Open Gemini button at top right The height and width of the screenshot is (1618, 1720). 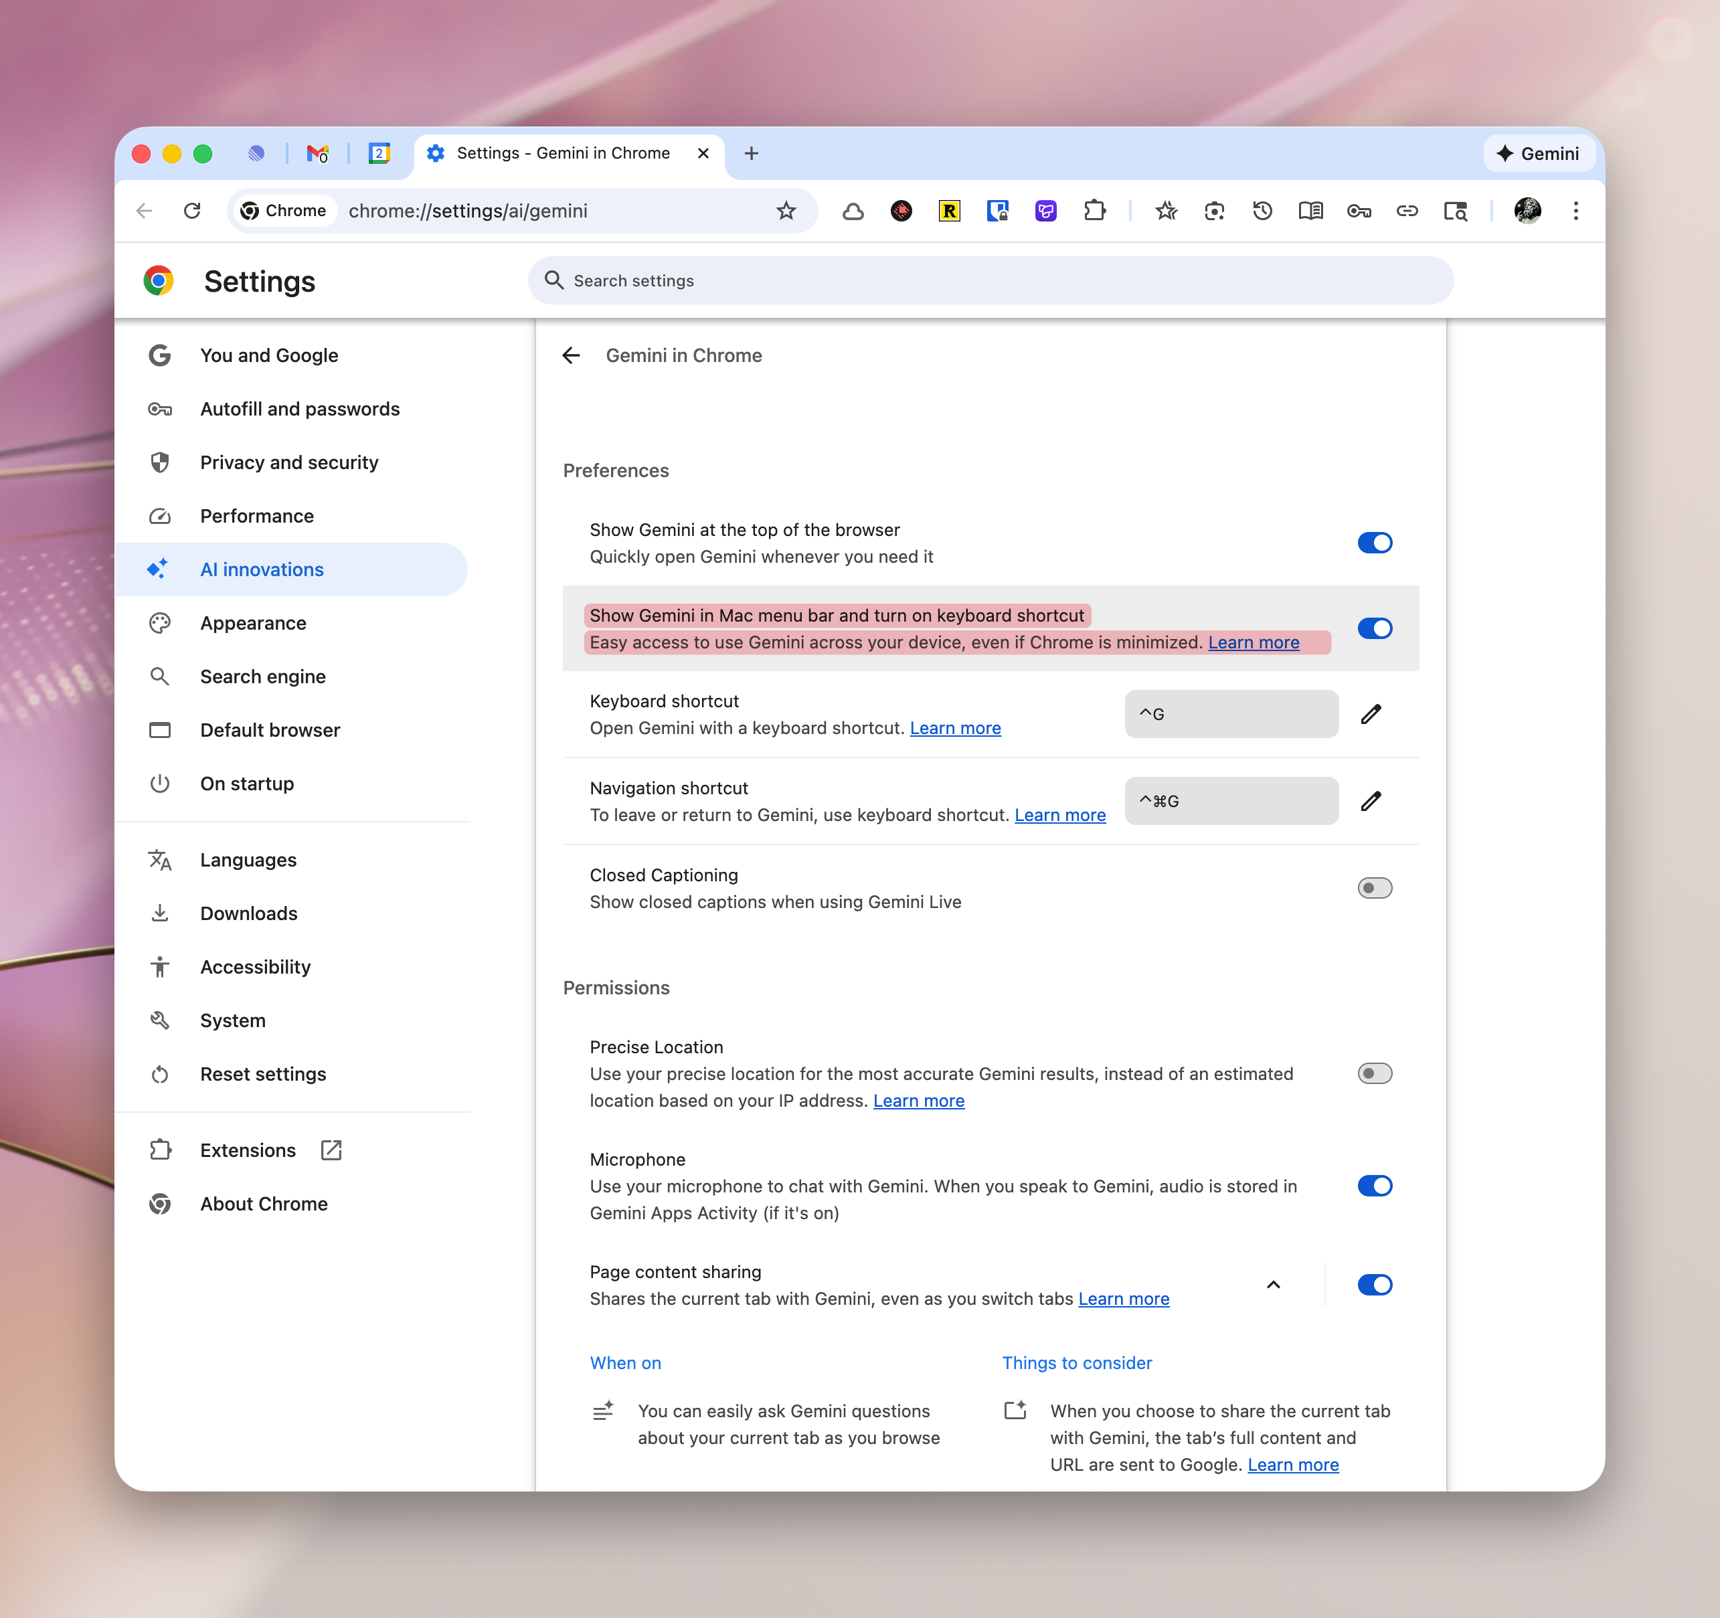tap(1539, 153)
